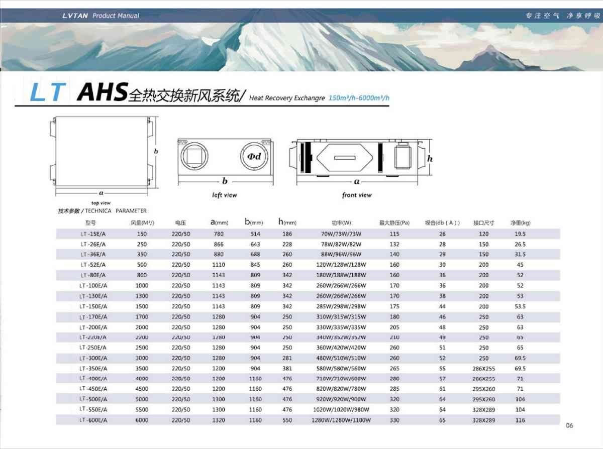Click the '电压' column header

pos(181,222)
